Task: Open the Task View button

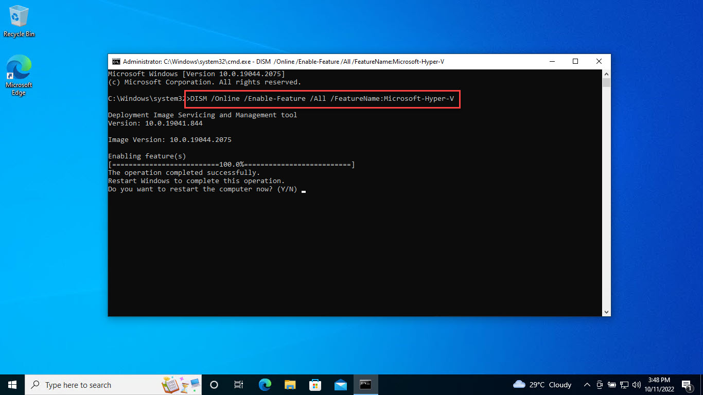Action: click(239, 385)
